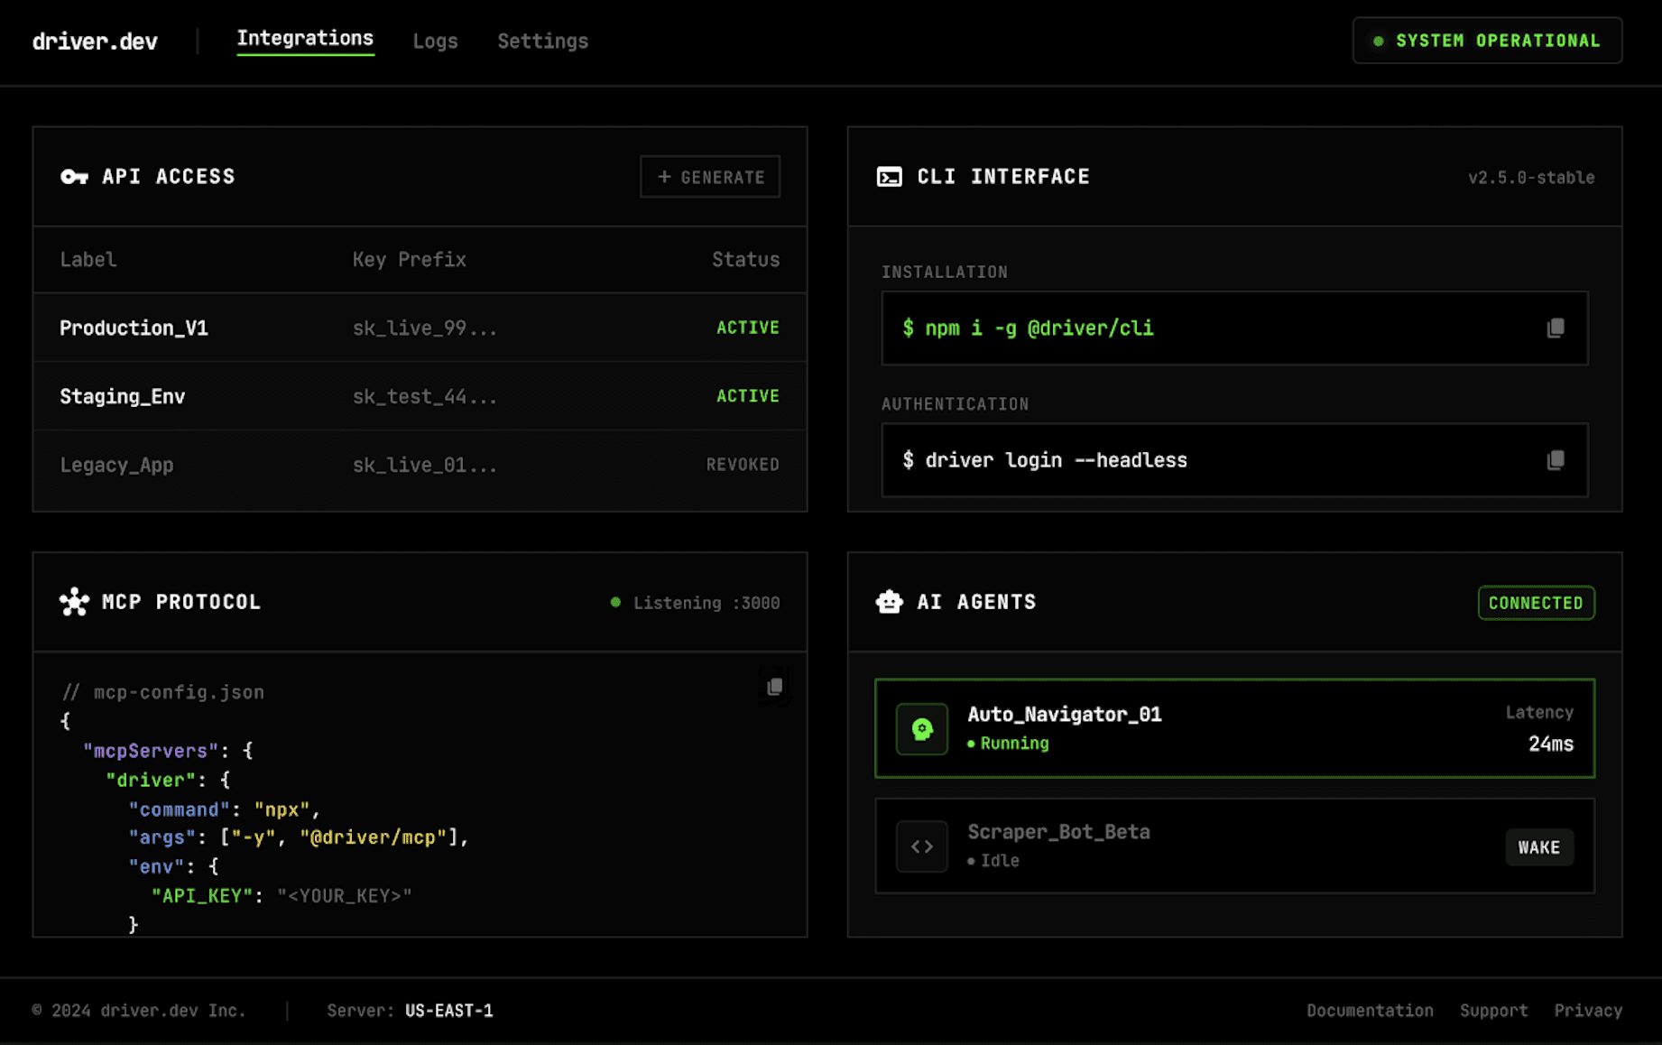1662x1045 pixels.
Task: Click the green System Operational status dot
Action: (x=1378, y=41)
